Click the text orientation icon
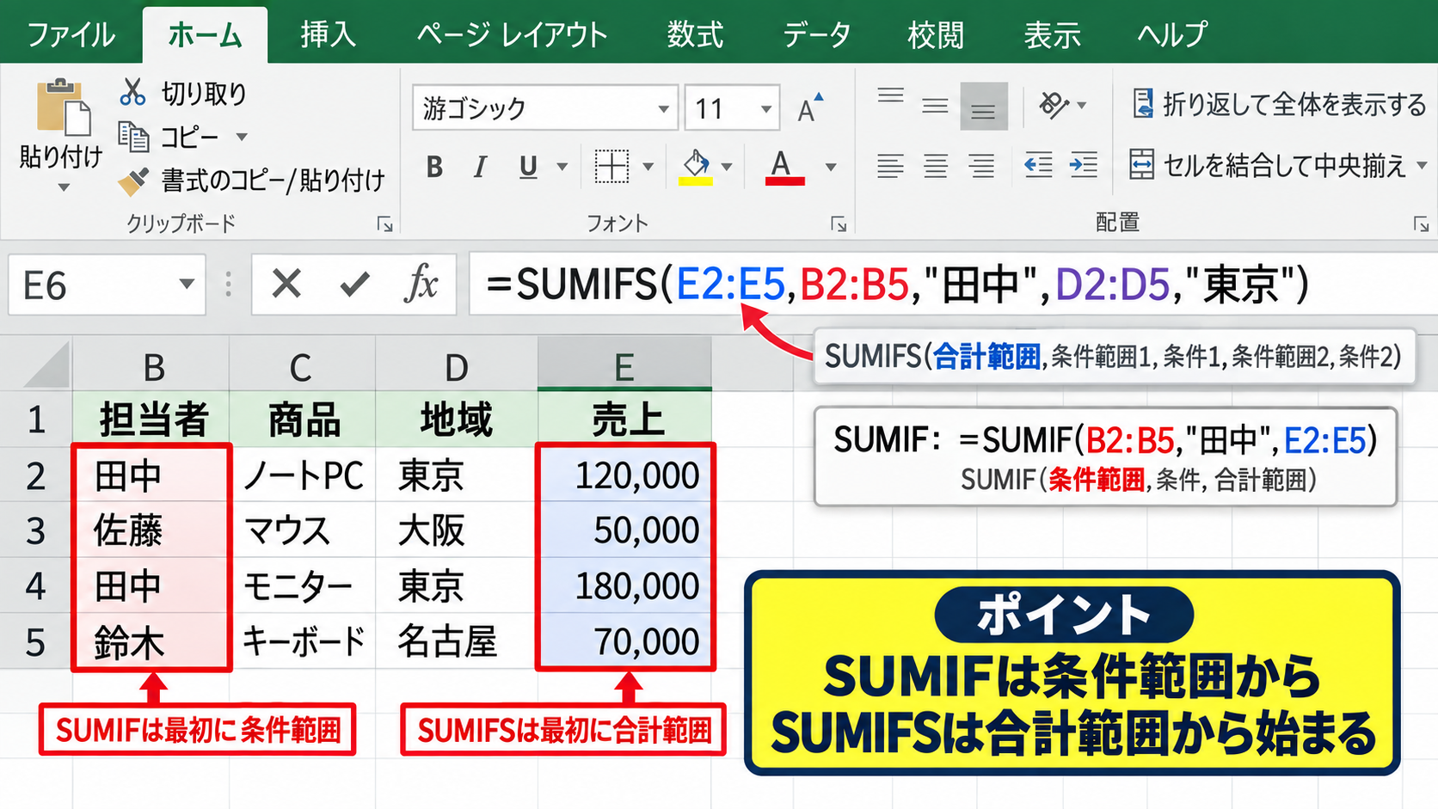Image resolution: width=1438 pixels, height=809 pixels. tap(1054, 105)
